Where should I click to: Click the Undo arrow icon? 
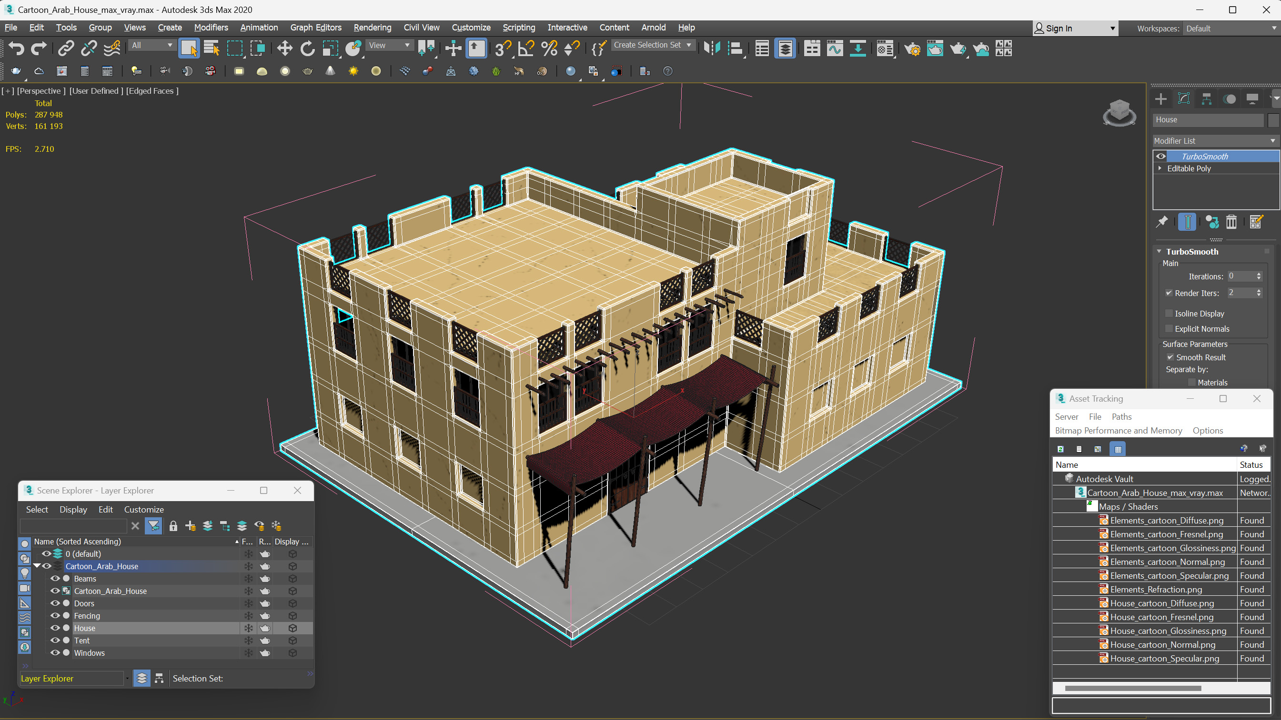click(16, 48)
